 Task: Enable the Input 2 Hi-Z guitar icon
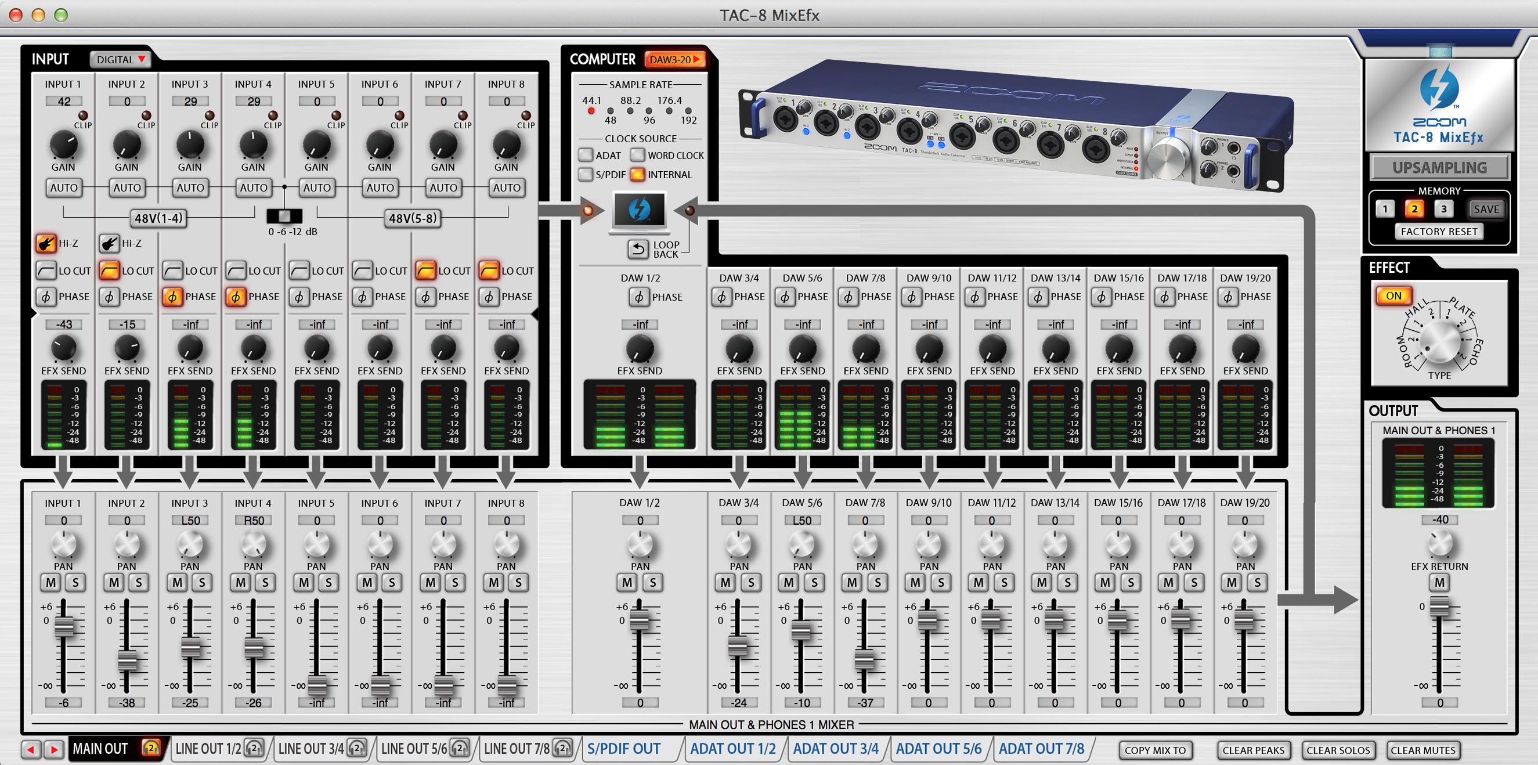[109, 243]
